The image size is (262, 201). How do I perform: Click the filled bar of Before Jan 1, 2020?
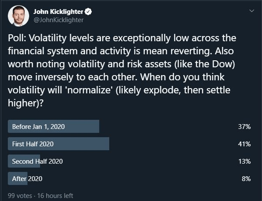click(54, 126)
